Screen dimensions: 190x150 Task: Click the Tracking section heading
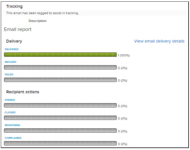14,6
